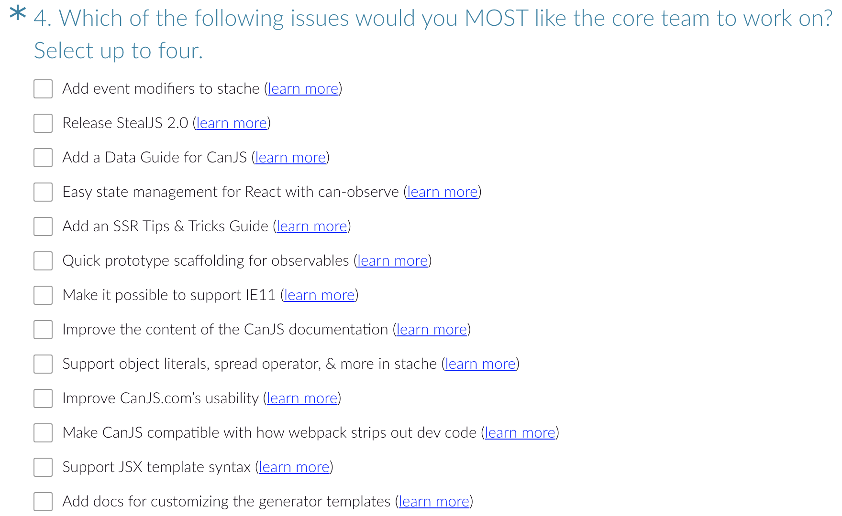Tick Quick prototype scaffolding for observables

point(43,261)
